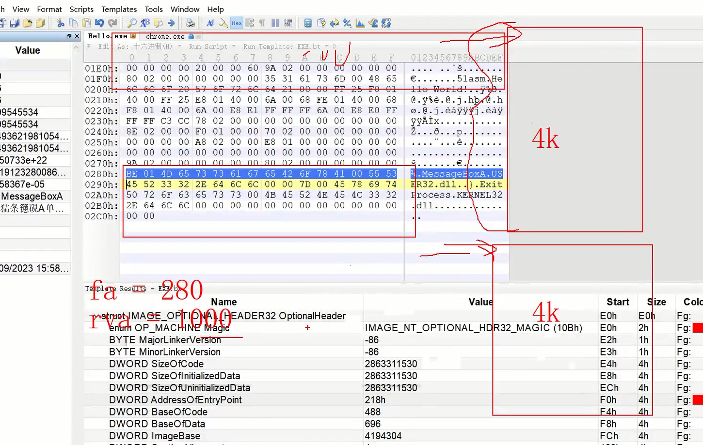Switch to the chrome.exe tab
703x445 pixels.
pyautogui.click(x=165, y=36)
